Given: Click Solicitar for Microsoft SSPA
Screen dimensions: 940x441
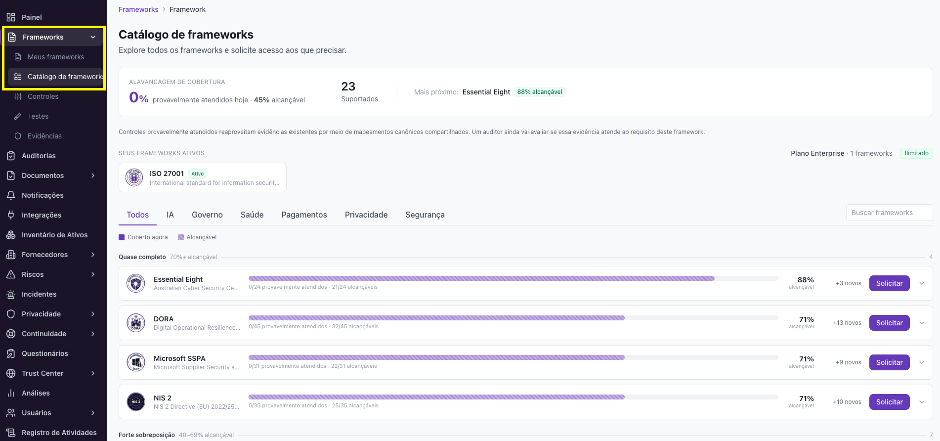Looking at the screenshot, I should pyautogui.click(x=889, y=362).
